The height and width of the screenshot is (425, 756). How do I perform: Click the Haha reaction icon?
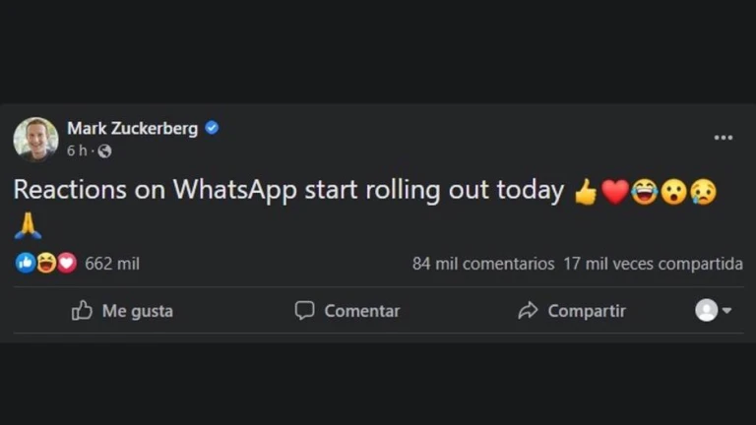[x=46, y=264]
